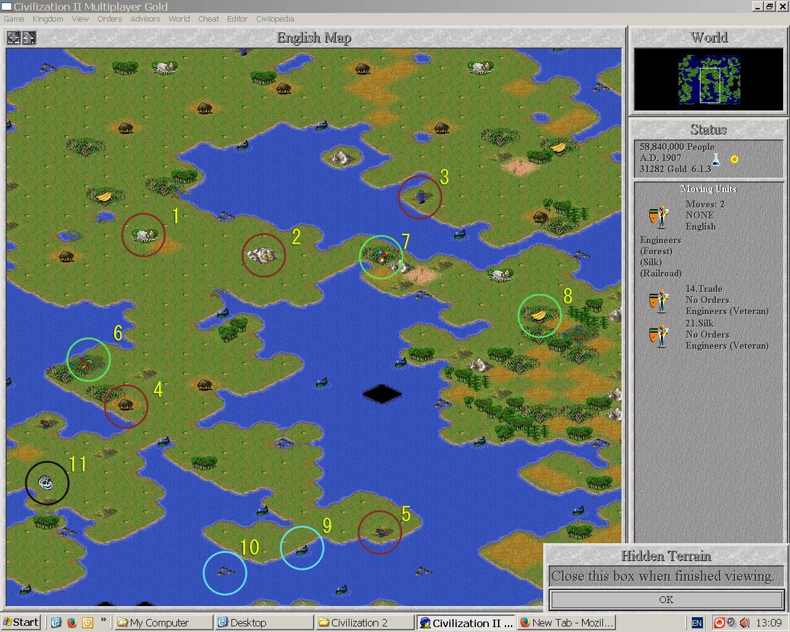Select the Engineers icon next to 14.Trade
Screen dimensions: 790x632
659,301
